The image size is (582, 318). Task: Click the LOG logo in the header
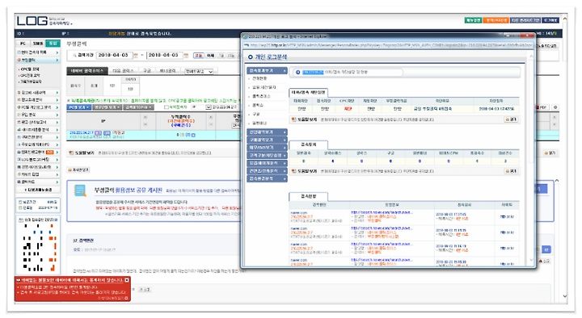tap(32, 21)
